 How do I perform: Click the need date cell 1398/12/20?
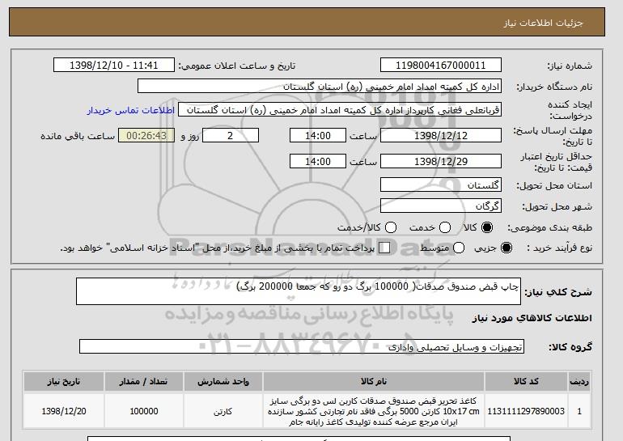[64, 411]
